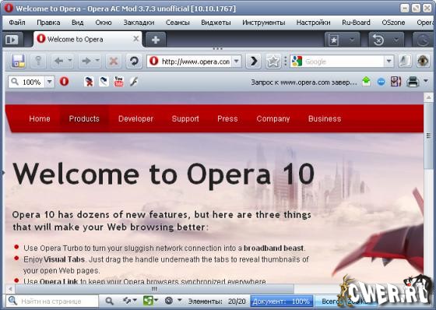Click the Документ 100% progress bar
Screen dimensions: 436x310
(281, 301)
